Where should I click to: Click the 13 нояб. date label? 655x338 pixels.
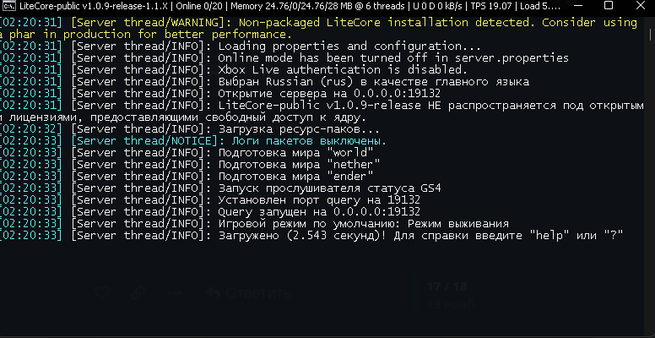[452, 304]
